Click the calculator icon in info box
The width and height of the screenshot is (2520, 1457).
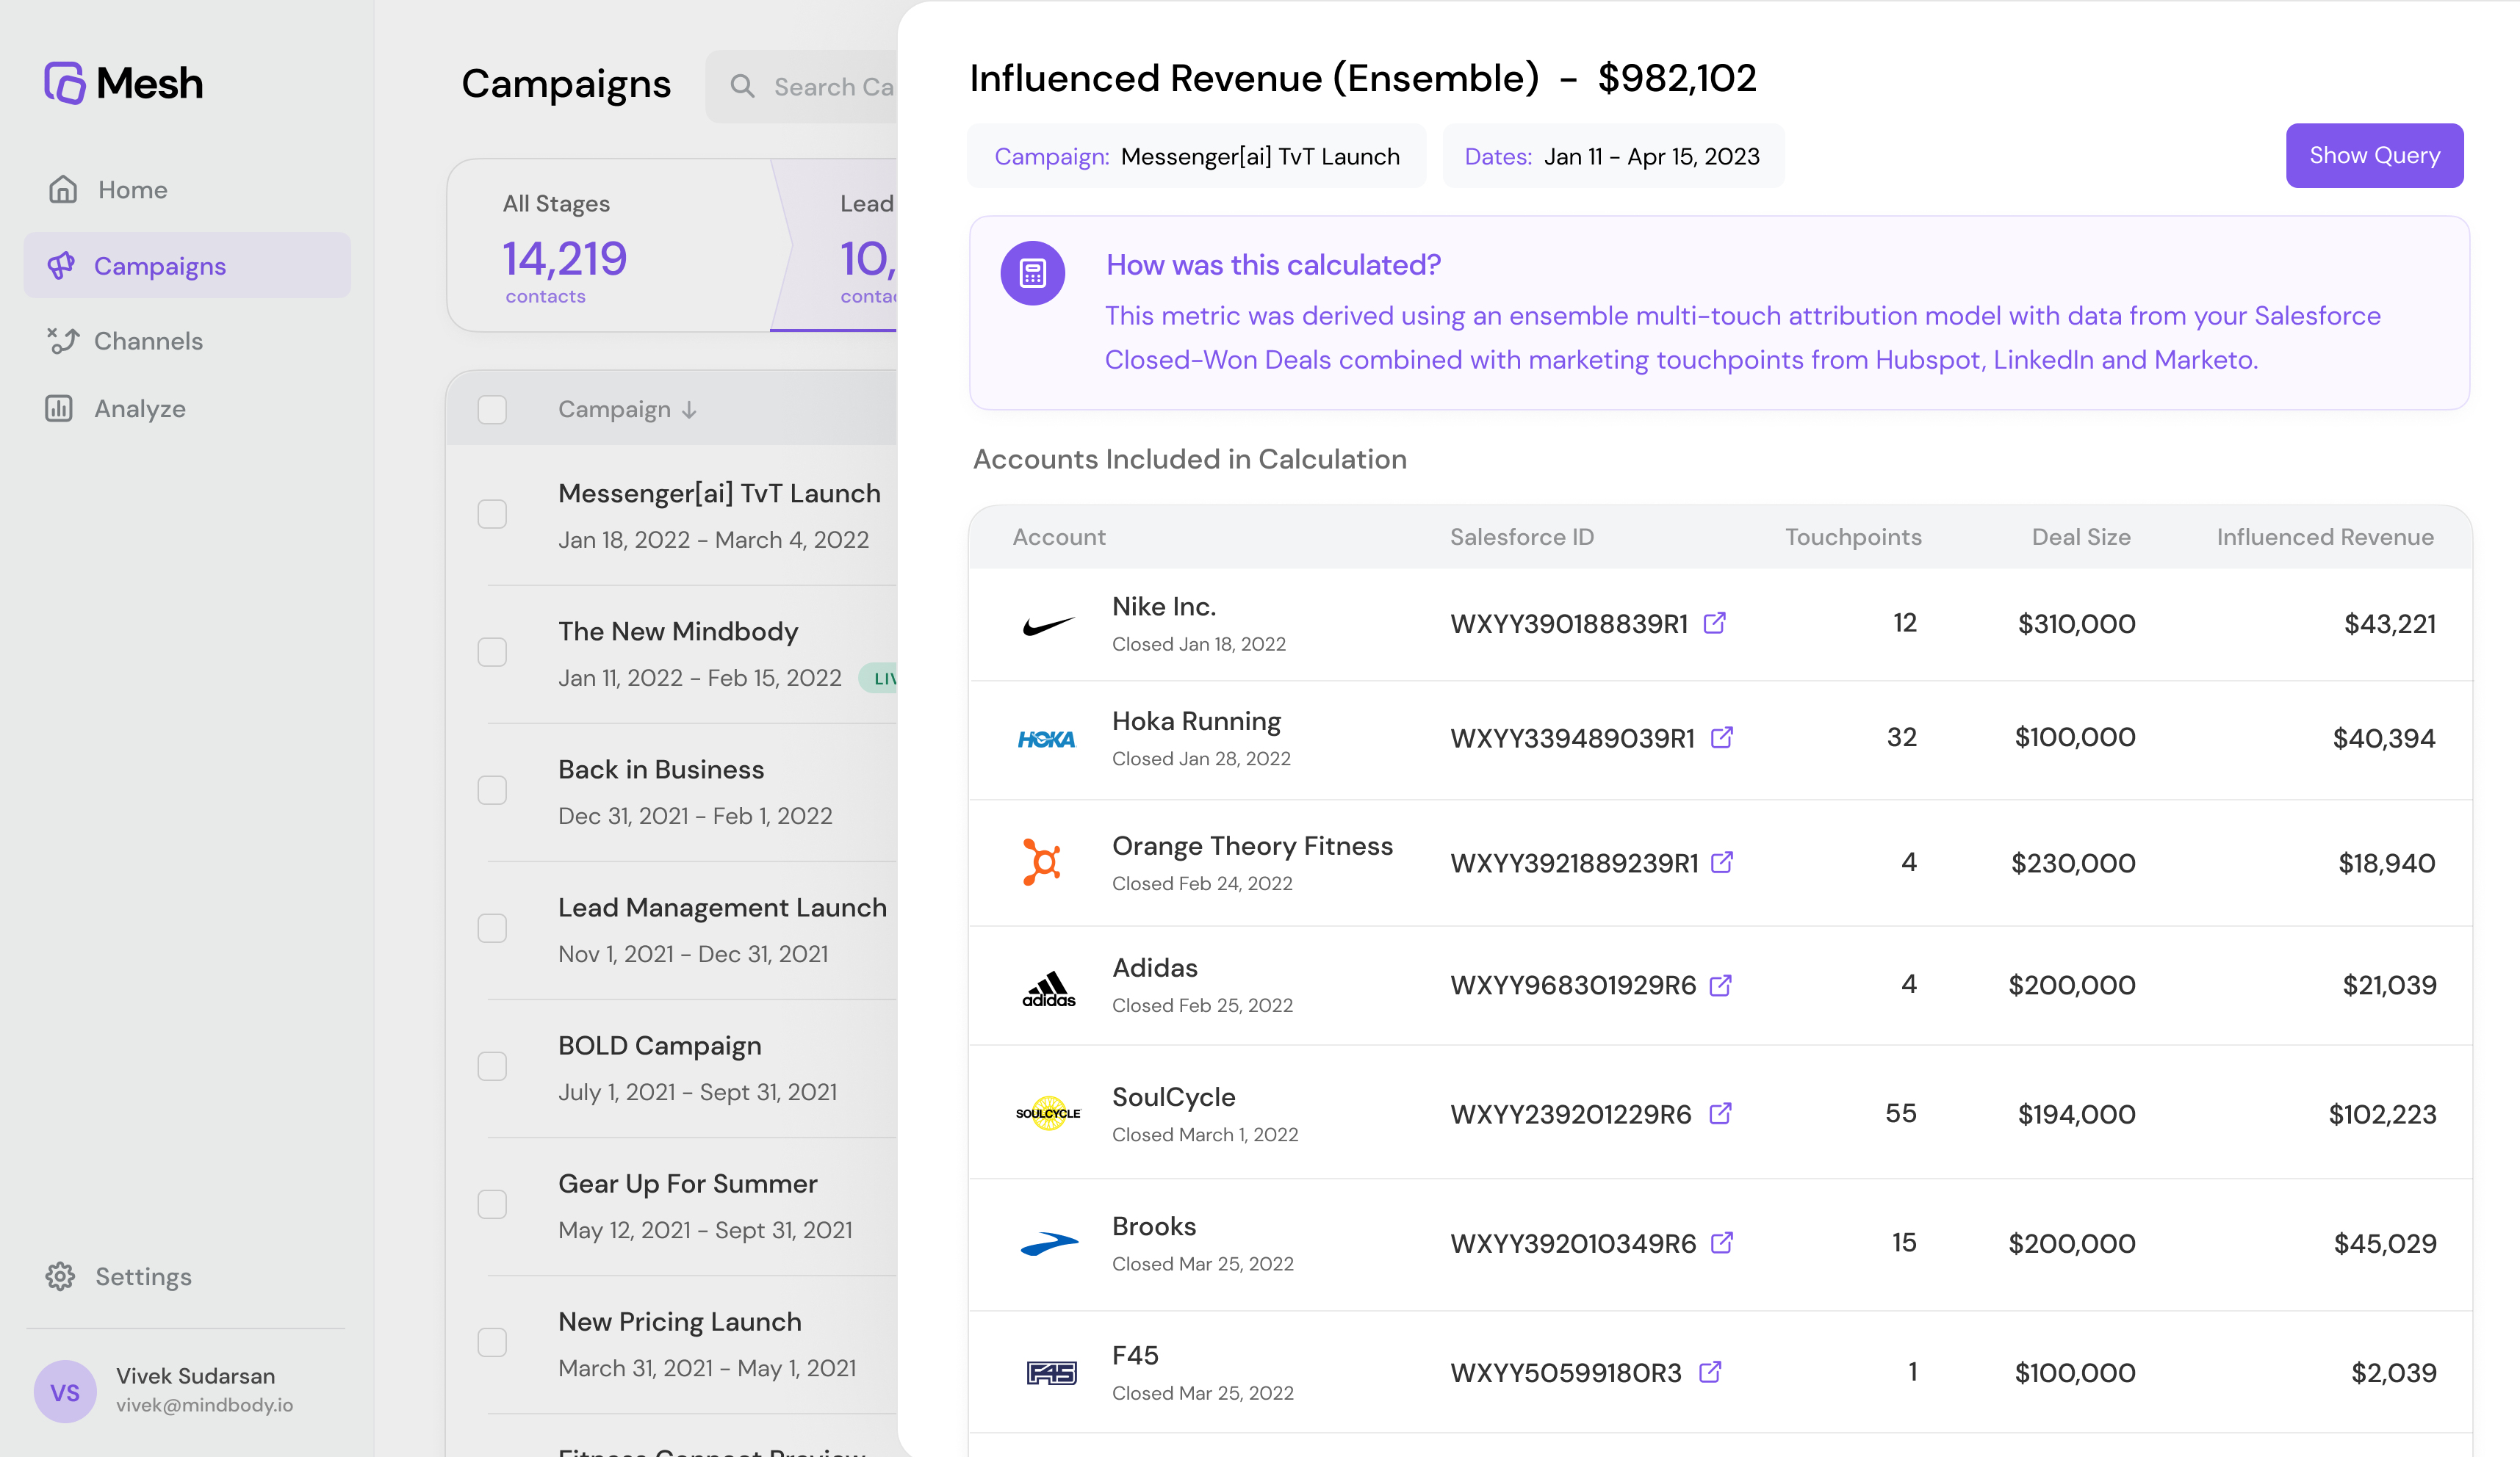(1032, 272)
